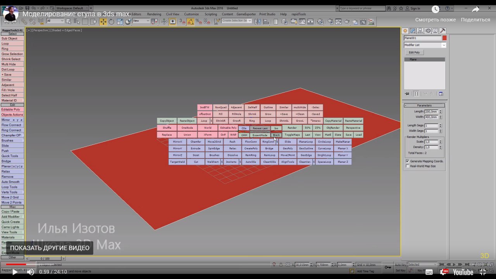Click the Share arrow icon
Viewport: 496px width, 279px height.
(x=475, y=9)
